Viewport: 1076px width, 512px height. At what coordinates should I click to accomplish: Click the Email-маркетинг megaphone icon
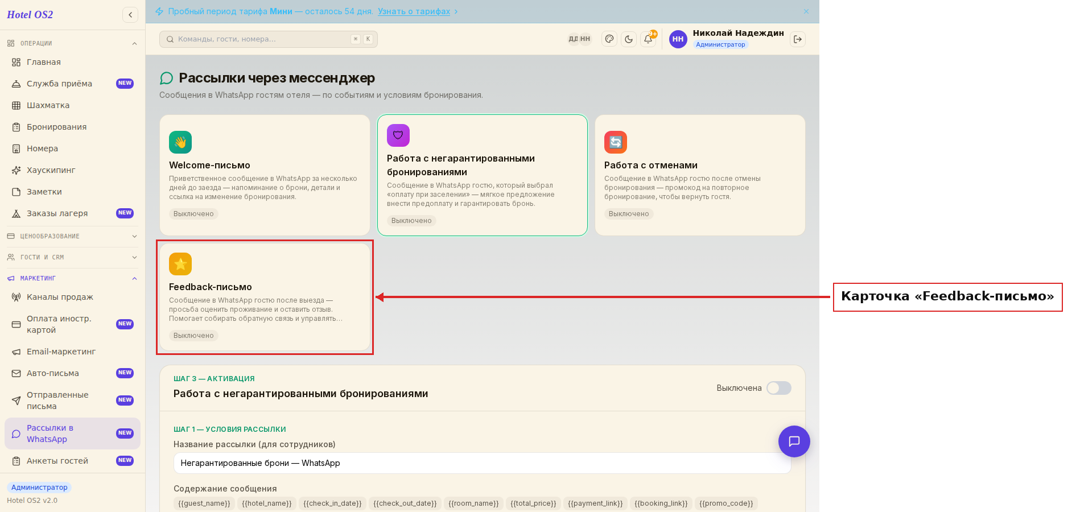[x=17, y=352]
